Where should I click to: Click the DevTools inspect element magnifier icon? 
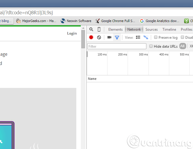point(91,30)
